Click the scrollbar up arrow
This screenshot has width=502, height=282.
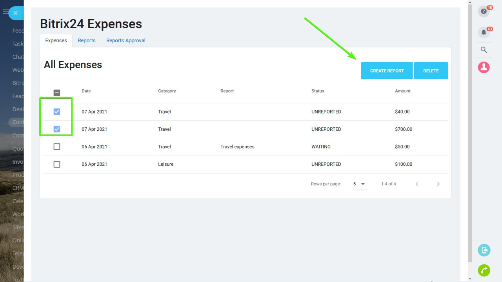point(470,2)
